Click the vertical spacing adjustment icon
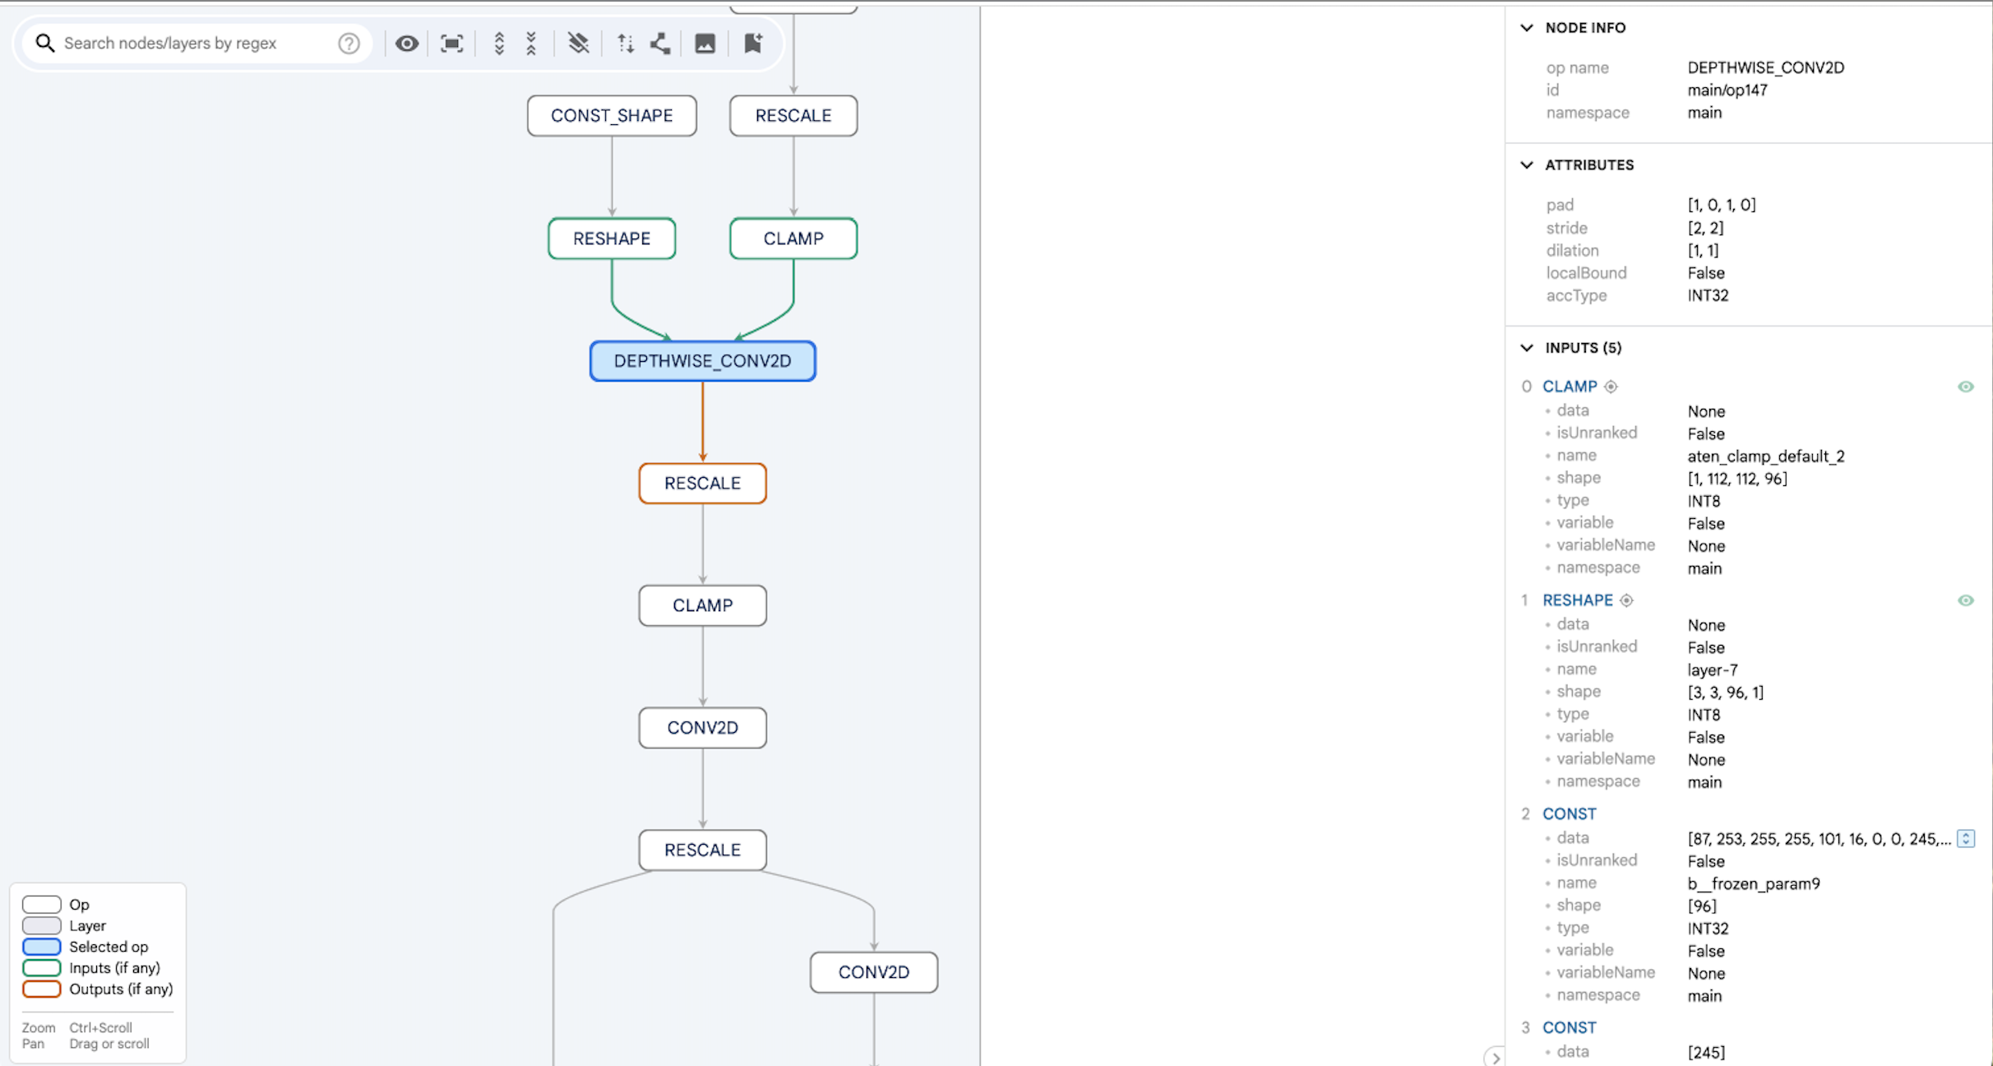The width and height of the screenshot is (1993, 1066). pos(625,43)
